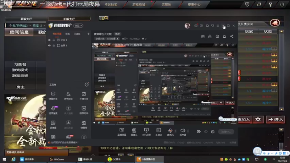Viewport: 290px width, 163px height.
Task: Click the save icon in companion title bar
Action: [x=207, y=26]
